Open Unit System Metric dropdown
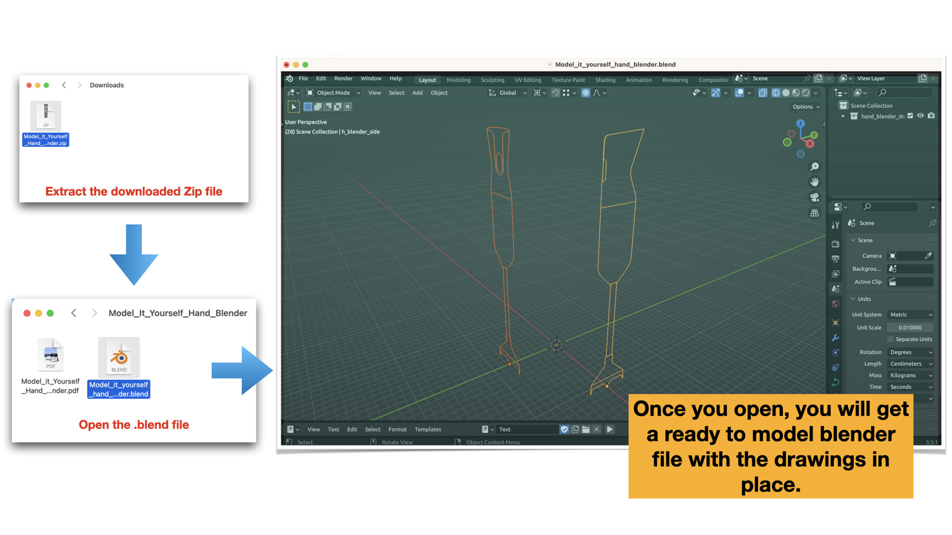 pos(911,315)
